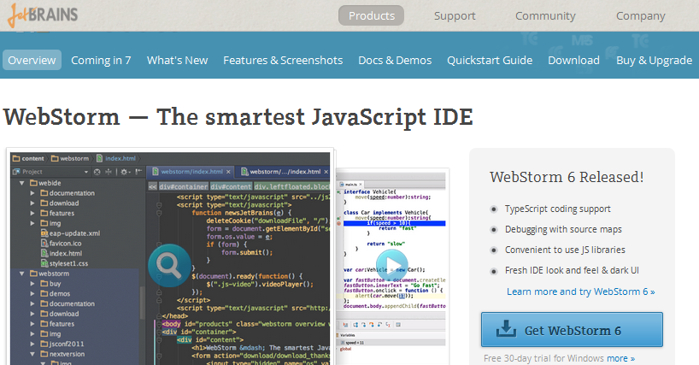Select favicon.ico in project tree
699x365 pixels.
click(61, 244)
